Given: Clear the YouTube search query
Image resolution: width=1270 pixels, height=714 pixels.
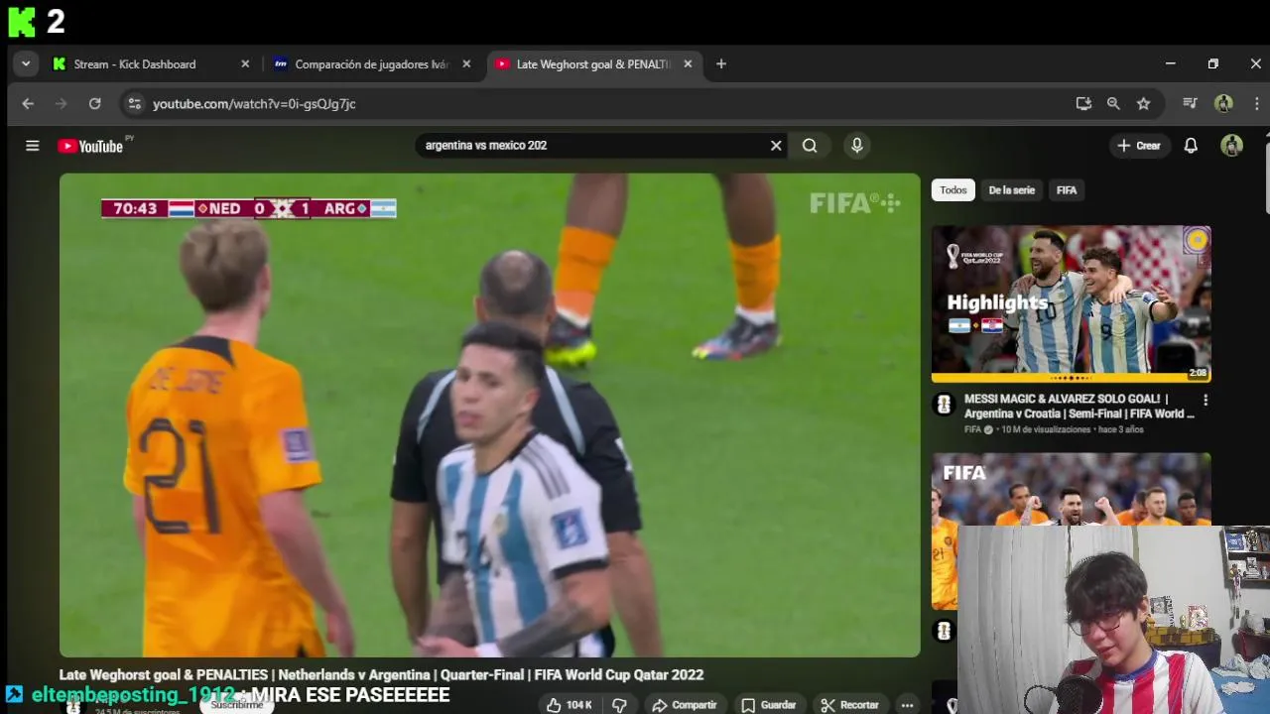Looking at the screenshot, I should click(x=776, y=145).
